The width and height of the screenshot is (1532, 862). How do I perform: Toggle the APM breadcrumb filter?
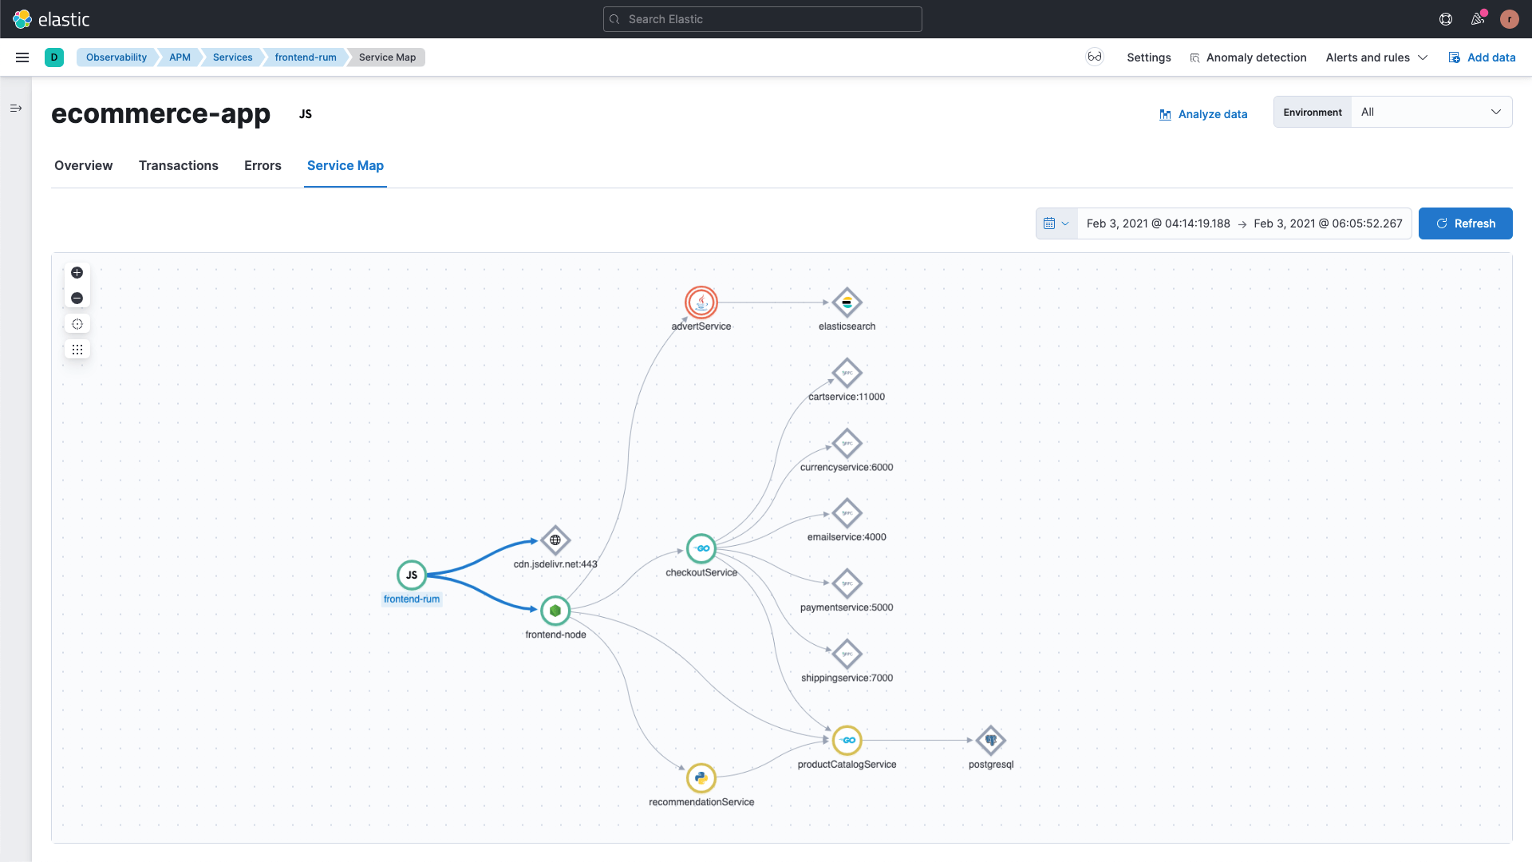point(179,57)
